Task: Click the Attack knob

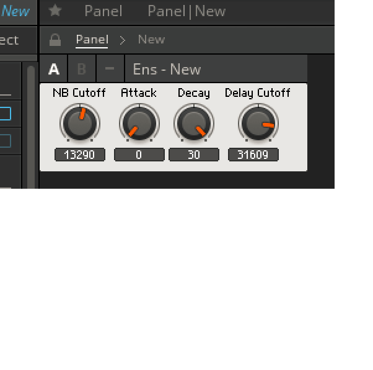Action: [x=139, y=124]
